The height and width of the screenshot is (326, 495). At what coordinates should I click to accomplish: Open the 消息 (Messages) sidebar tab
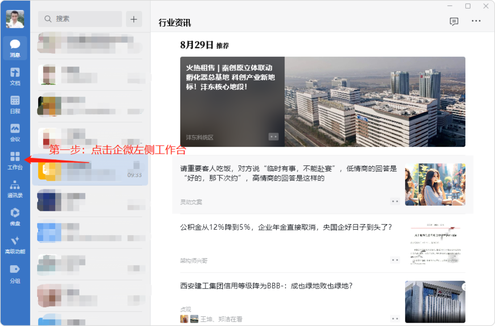pos(15,48)
